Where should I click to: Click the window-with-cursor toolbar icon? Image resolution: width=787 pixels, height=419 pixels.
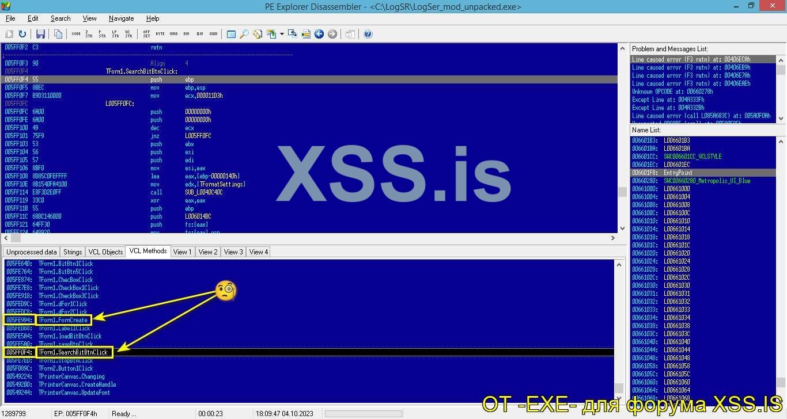(x=293, y=34)
